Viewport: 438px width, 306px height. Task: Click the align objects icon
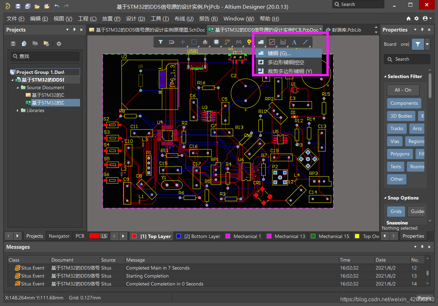point(205,42)
